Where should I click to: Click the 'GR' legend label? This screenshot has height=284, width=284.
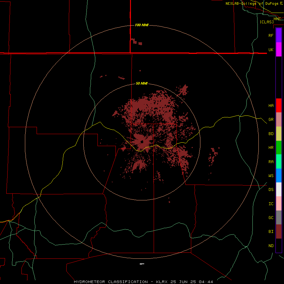click(271, 120)
